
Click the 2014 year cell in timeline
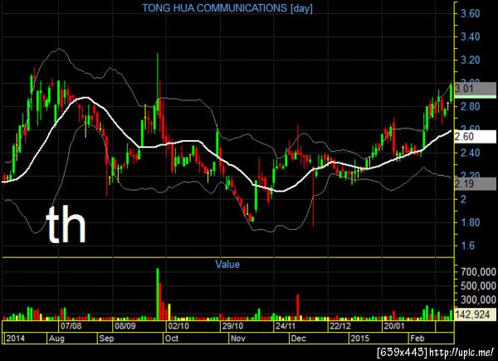25,338
